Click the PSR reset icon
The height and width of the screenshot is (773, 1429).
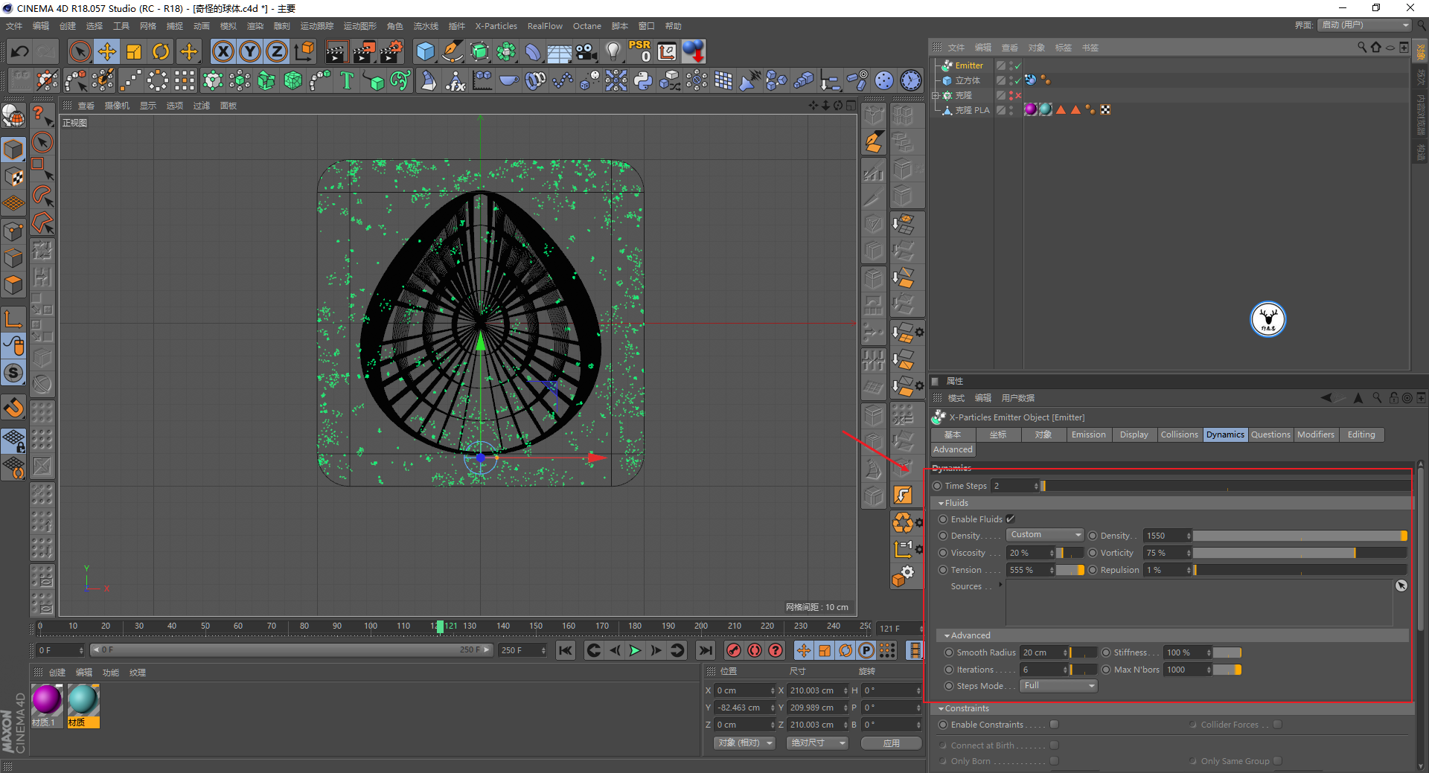click(639, 51)
